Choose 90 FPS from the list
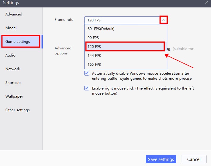Viewport: 211px width, 166px height. (126, 37)
